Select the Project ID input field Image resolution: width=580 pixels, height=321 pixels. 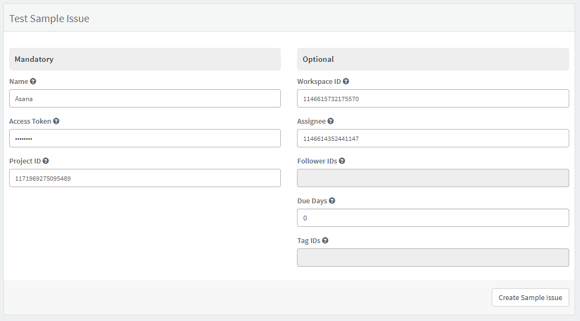point(145,178)
